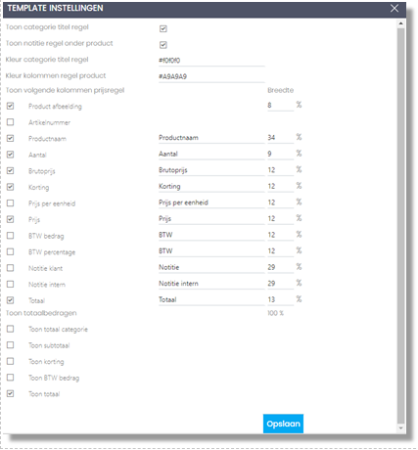Select the Totaal width field showing 13
418x450 pixels.
(280, 299)
